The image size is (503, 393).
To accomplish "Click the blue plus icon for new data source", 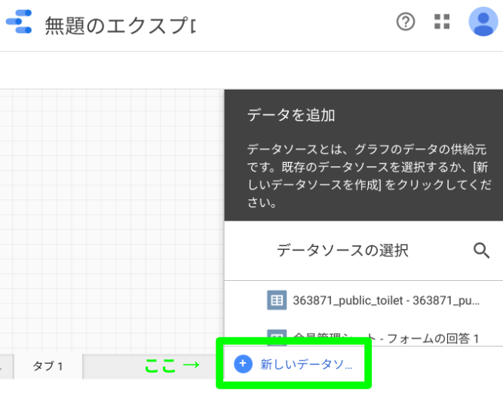I will tap(243, 364).
